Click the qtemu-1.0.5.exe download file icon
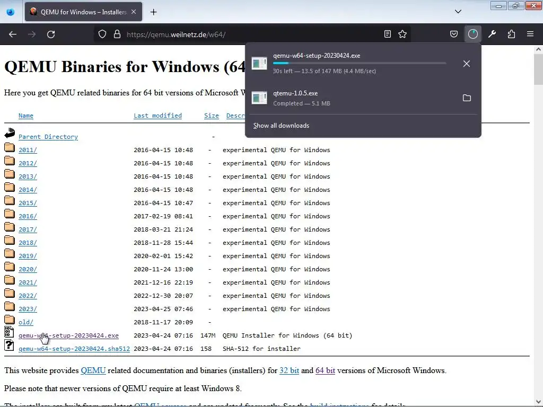 click(259, 98)
